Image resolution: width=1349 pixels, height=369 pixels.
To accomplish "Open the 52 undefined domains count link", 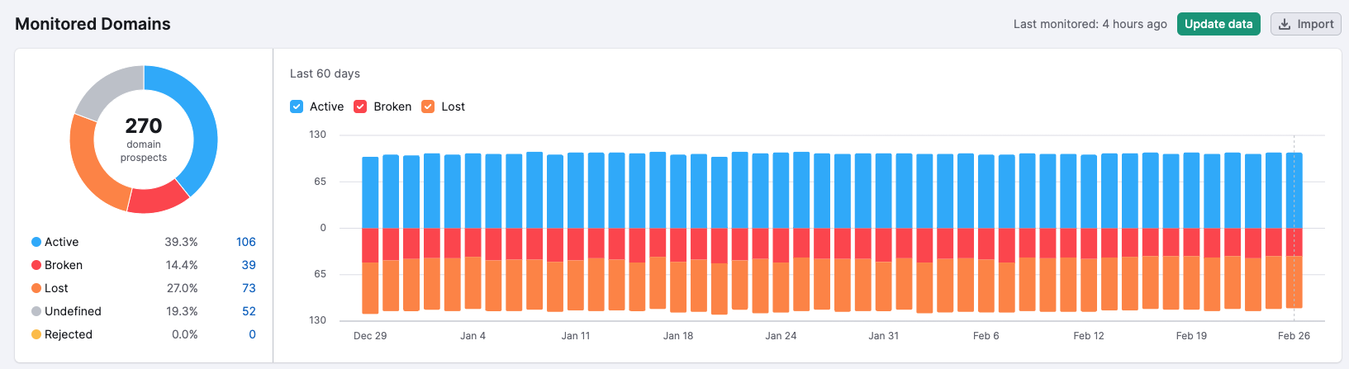I will click(x=249, y=311).
